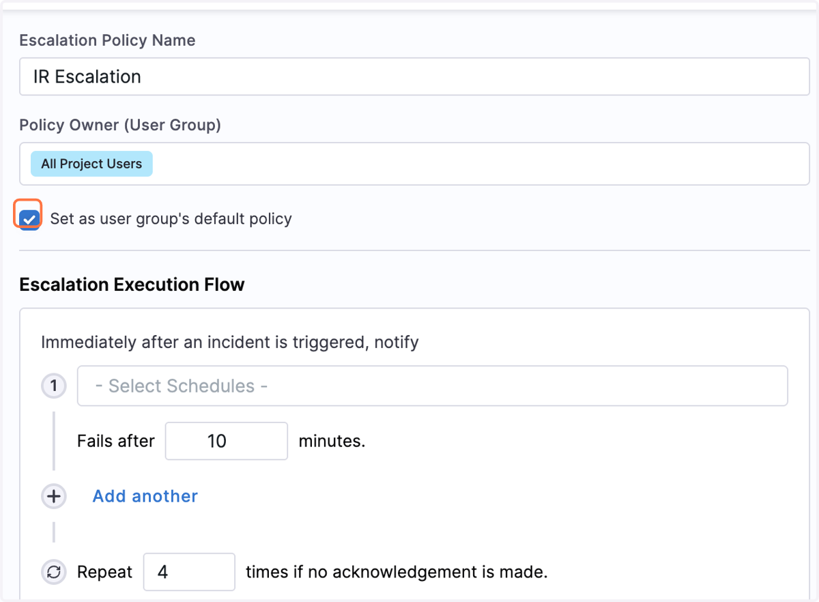Viewport: 819px width, 602px height.
Task: Uncheck Set as user group's default policy
Action: pos(29,219)
